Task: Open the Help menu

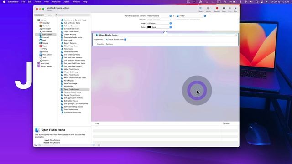Action: coord(85,2)
